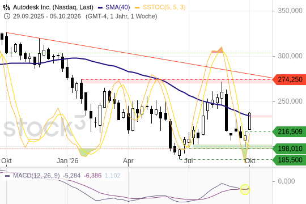The width and height of the screenshot is (306, 204).
Task: Click the stock3 watermark logo
Action: click(45, 126)
